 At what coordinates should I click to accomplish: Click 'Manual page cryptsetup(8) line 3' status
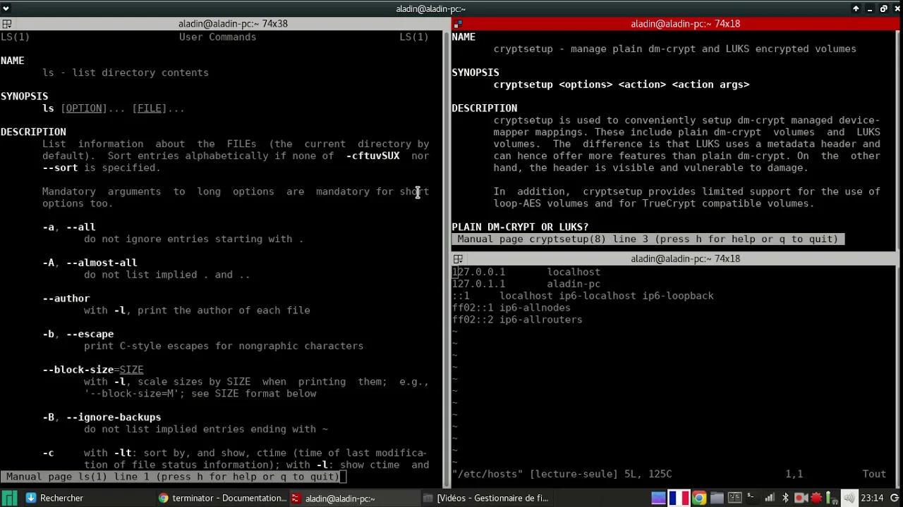(x=648, y=239)
